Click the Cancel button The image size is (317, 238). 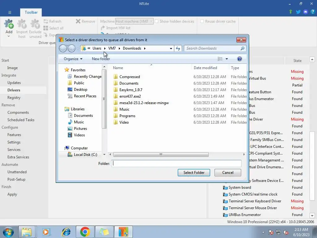(x=228, y=173)
